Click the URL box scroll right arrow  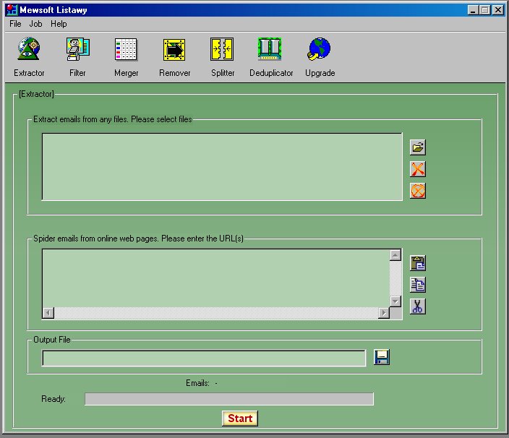384,313
